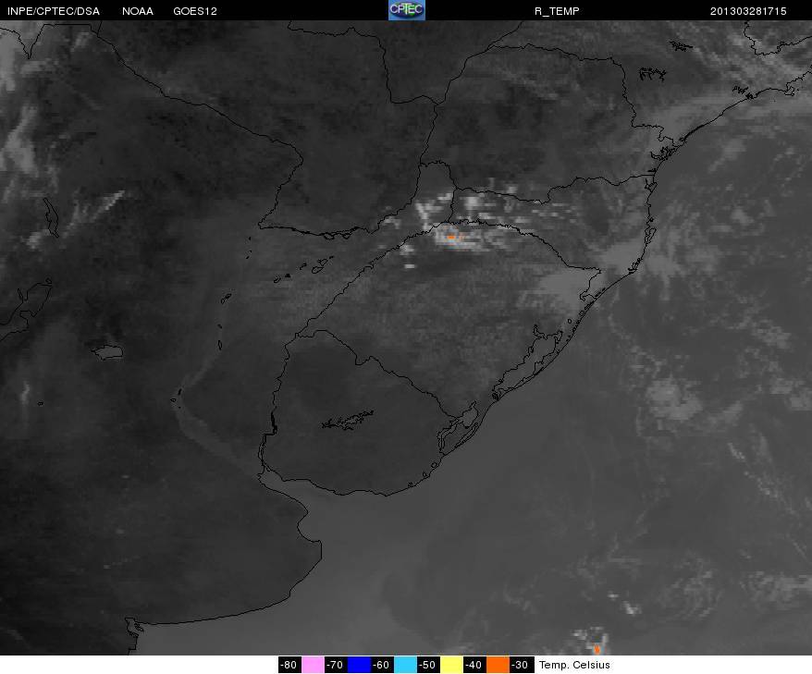The image size is (812, 674).
Task: Click the pink -80 to -70 color swatch
Action: [x=313, y=665]
